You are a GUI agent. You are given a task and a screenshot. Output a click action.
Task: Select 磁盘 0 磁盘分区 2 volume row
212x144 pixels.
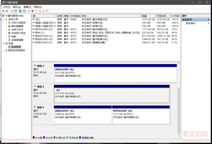106,23
